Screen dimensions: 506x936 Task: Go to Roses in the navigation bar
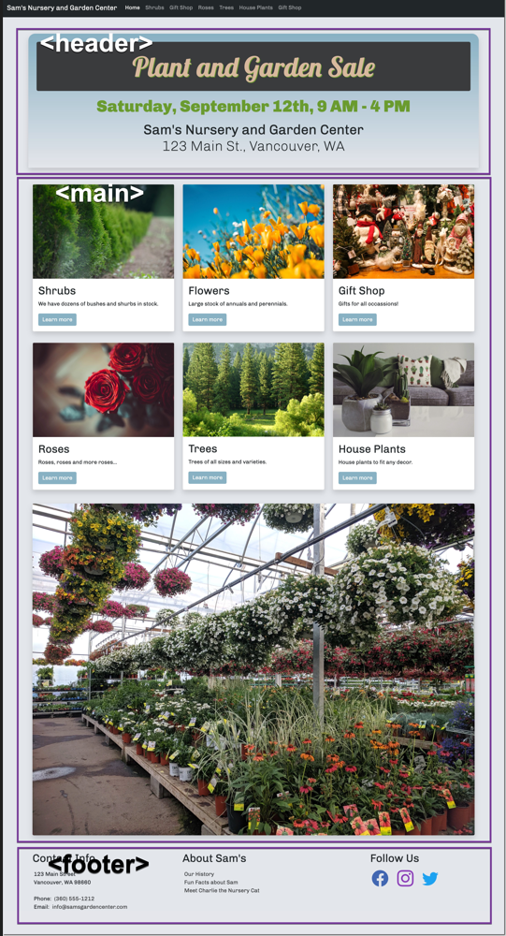pos(206,7)
